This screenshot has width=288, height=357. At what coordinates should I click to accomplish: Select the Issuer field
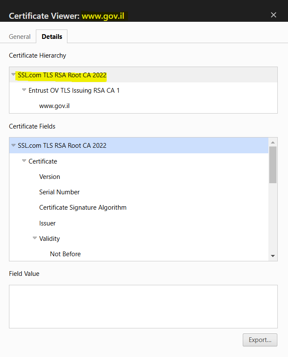pyautogui.click(x=47, y=223)
